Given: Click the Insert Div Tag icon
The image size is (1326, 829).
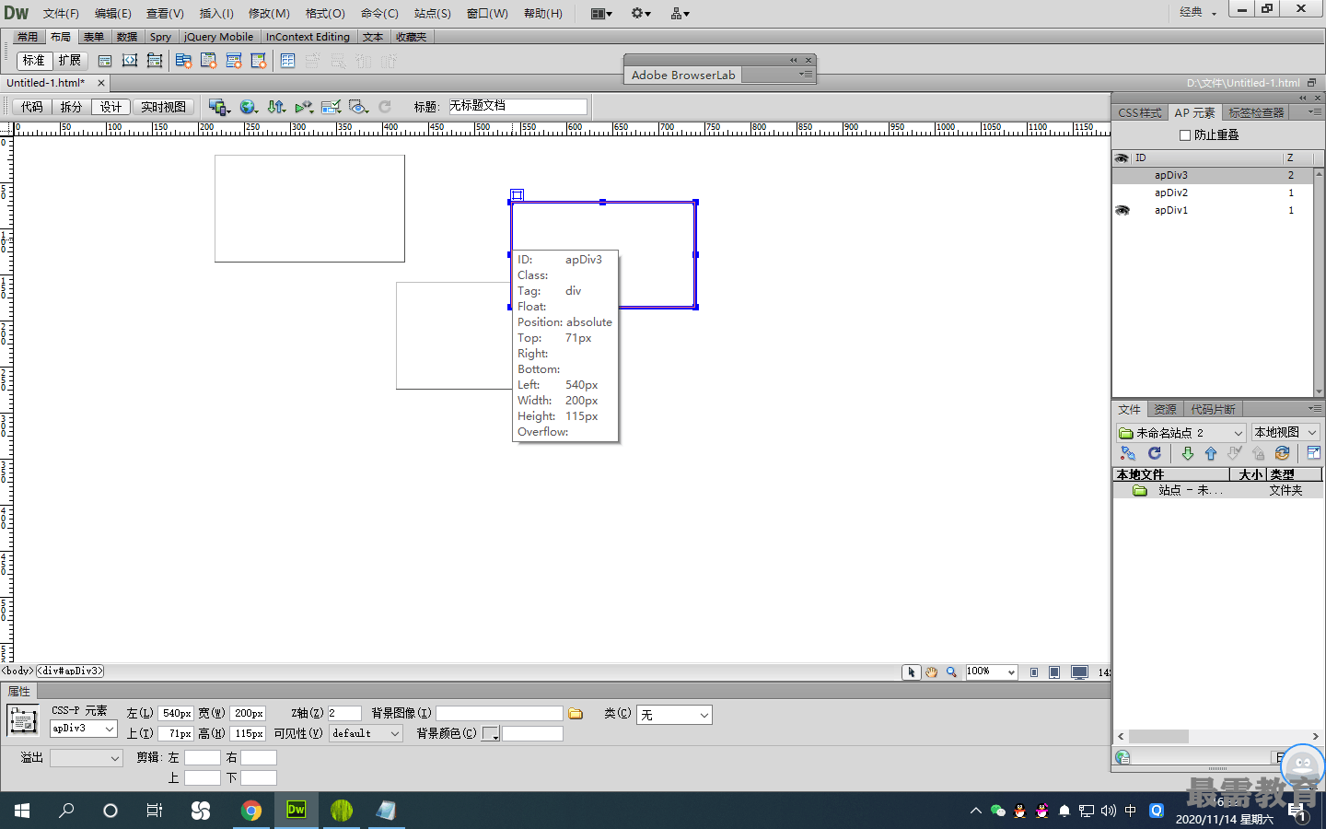Looking at the screenshot, I should pyautogui.click(x=105, y=61).
